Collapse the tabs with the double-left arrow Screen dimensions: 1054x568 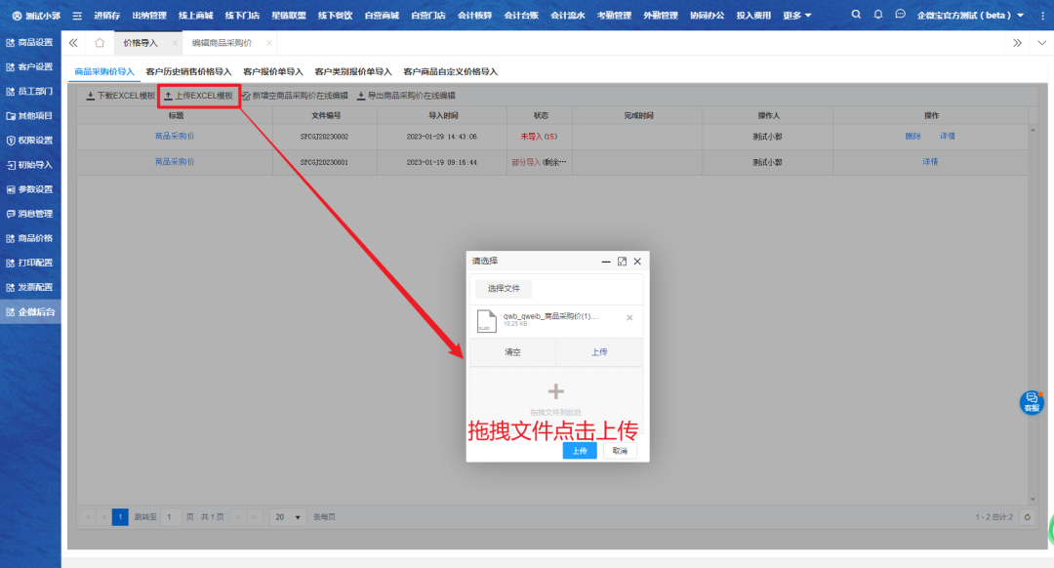(74, 43)
